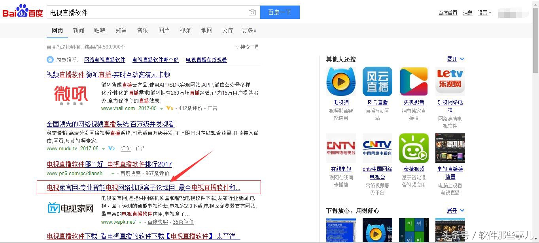This screenshot has width=539, height=243.
Task: Click the 乐视网络电视 label link
Action: point(450,106)
